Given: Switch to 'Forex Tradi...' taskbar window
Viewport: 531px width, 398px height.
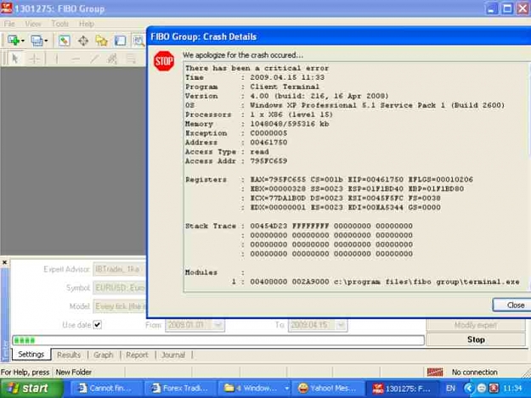Looking at the screenshot, I should [x=180, y=388].
